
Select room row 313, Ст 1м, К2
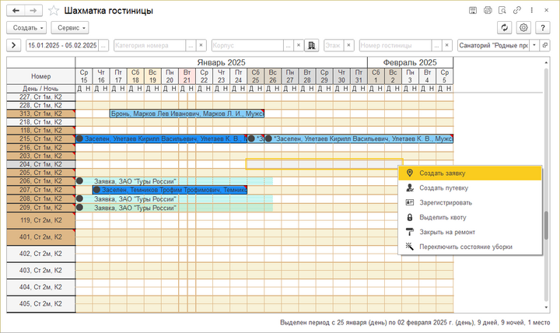(40, 114)
